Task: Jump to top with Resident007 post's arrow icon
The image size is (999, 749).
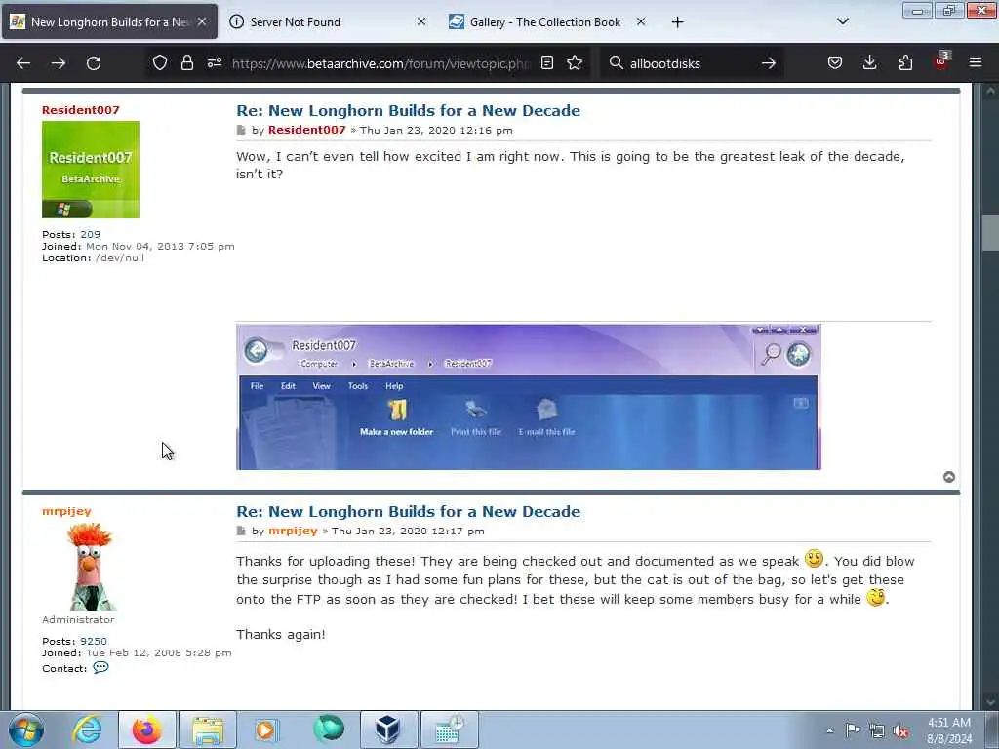Action: [948, 477]
